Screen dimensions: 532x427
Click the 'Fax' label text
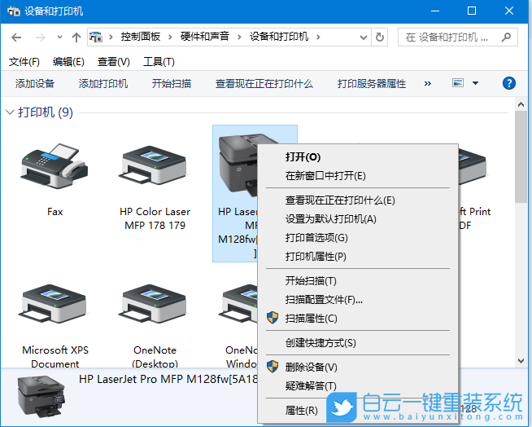(x=55, y=211)
